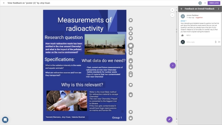The width and height of the screenshot is (222, 125).
Task: Open the chat widget in bottom-left corner
Action: (5, 120)
